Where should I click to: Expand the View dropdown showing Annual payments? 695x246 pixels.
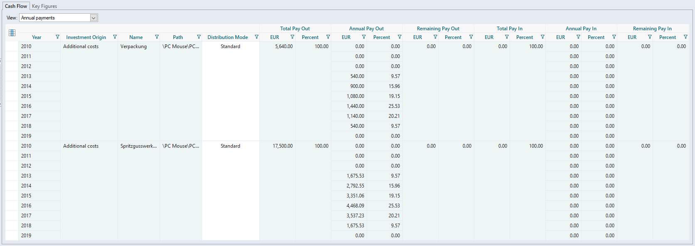pos(94,18)
